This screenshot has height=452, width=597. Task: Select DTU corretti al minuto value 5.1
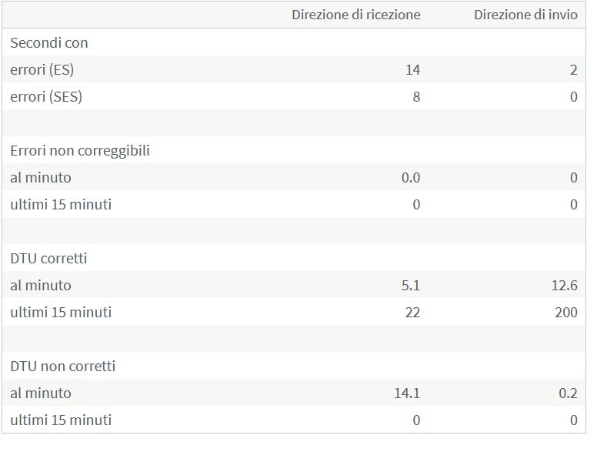tap(411, 286)
